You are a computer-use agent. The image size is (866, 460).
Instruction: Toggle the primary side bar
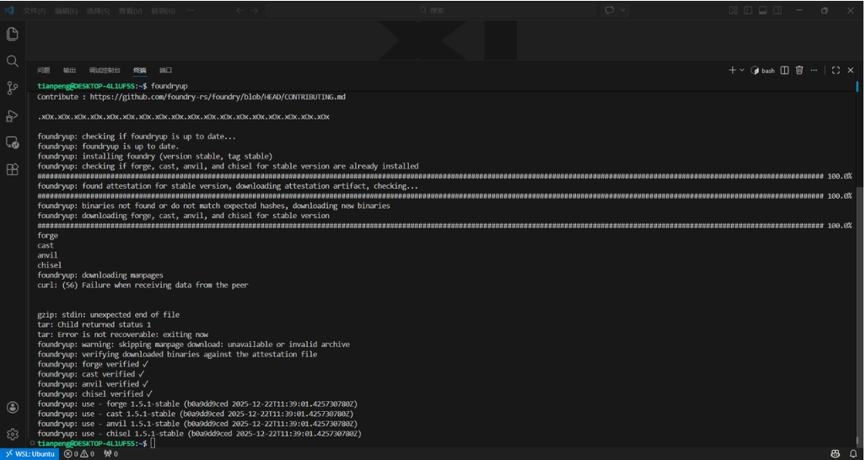click(748, 10)
